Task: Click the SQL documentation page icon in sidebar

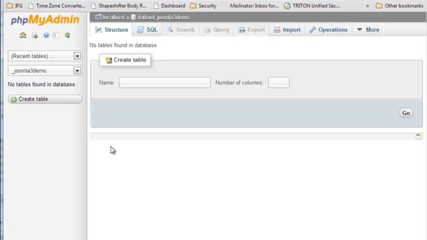Action: 56,35
